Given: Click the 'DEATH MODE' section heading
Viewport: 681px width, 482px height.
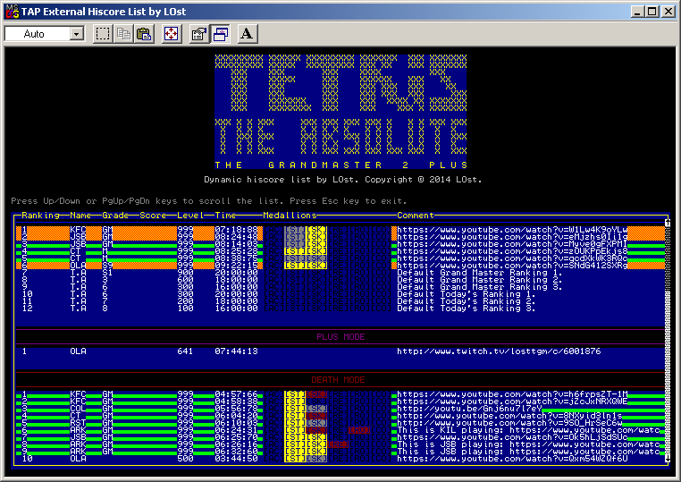Looking at the screenshot, I should pos(338,380).
